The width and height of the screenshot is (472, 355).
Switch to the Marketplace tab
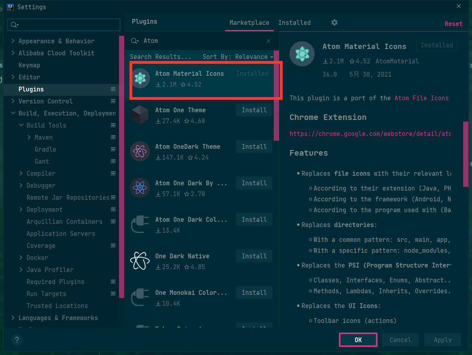click(x=249, y=23)
